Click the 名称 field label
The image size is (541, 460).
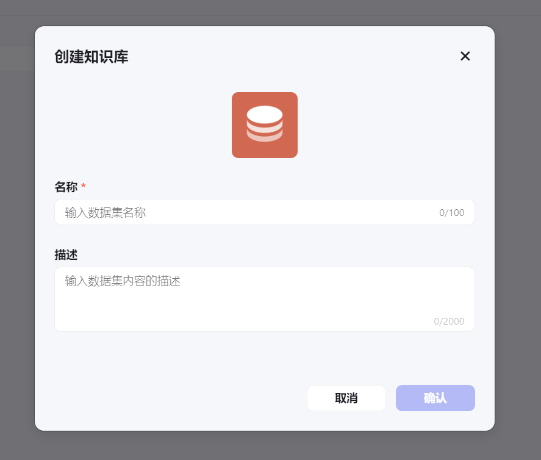(67, 187)
